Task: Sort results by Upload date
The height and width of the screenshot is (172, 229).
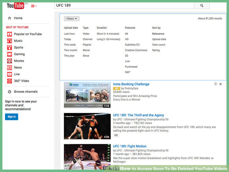Action: [x=159, y=39]
